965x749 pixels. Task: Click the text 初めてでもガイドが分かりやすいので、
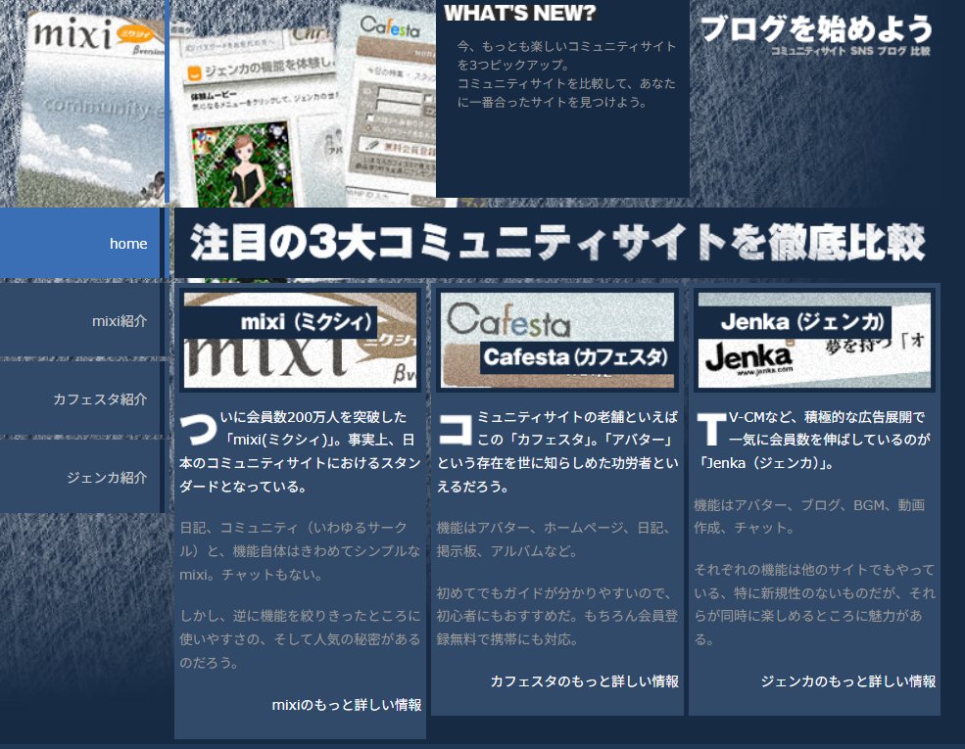tap(554, 592)
